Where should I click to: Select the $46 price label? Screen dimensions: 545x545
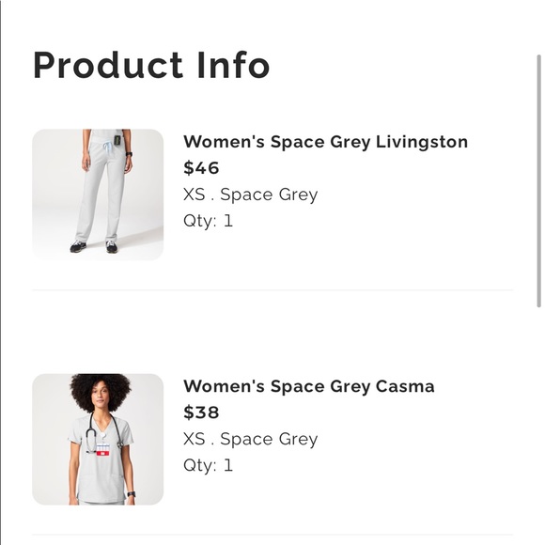pyautogui.click(x=201, y=168)
